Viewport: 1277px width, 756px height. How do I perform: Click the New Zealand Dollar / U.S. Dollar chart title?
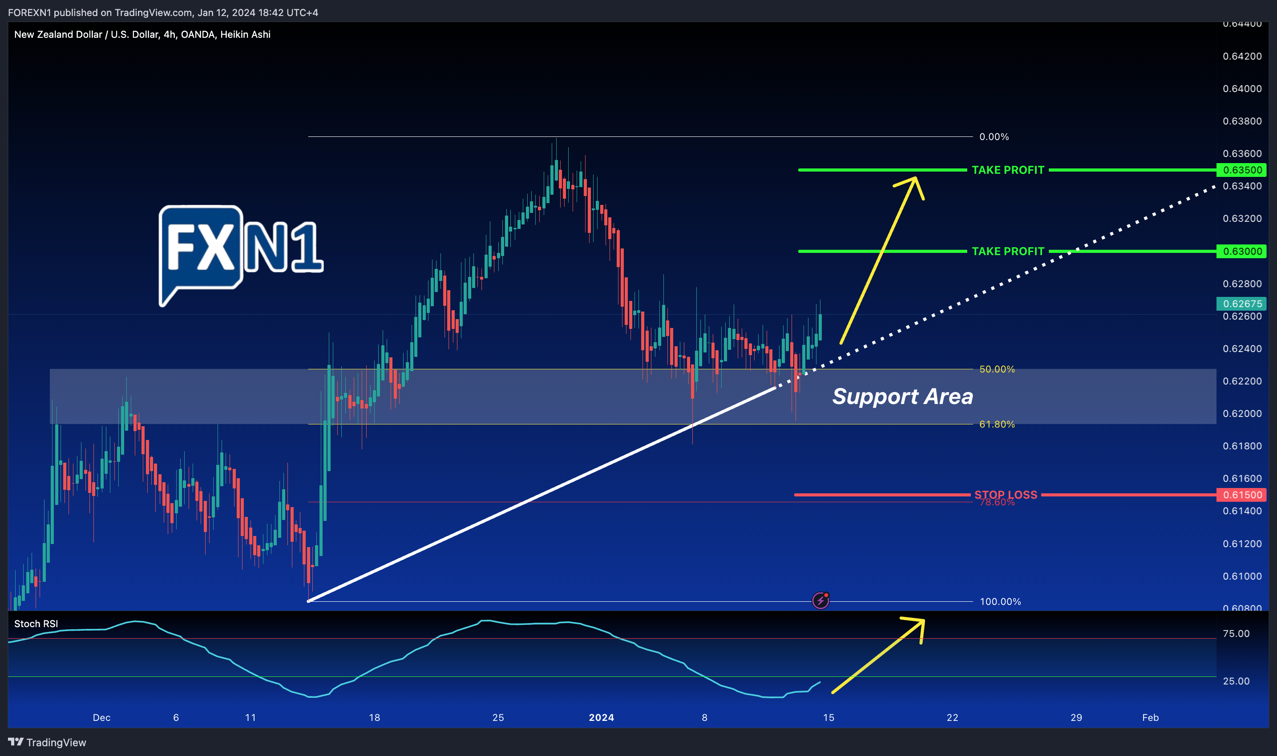(142, 34)
